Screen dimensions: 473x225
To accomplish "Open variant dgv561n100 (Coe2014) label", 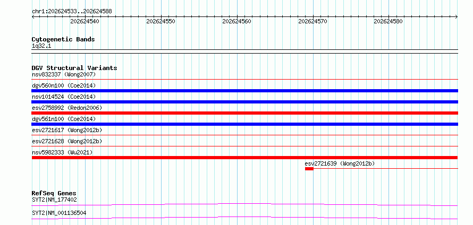I will tap(64, 119).
